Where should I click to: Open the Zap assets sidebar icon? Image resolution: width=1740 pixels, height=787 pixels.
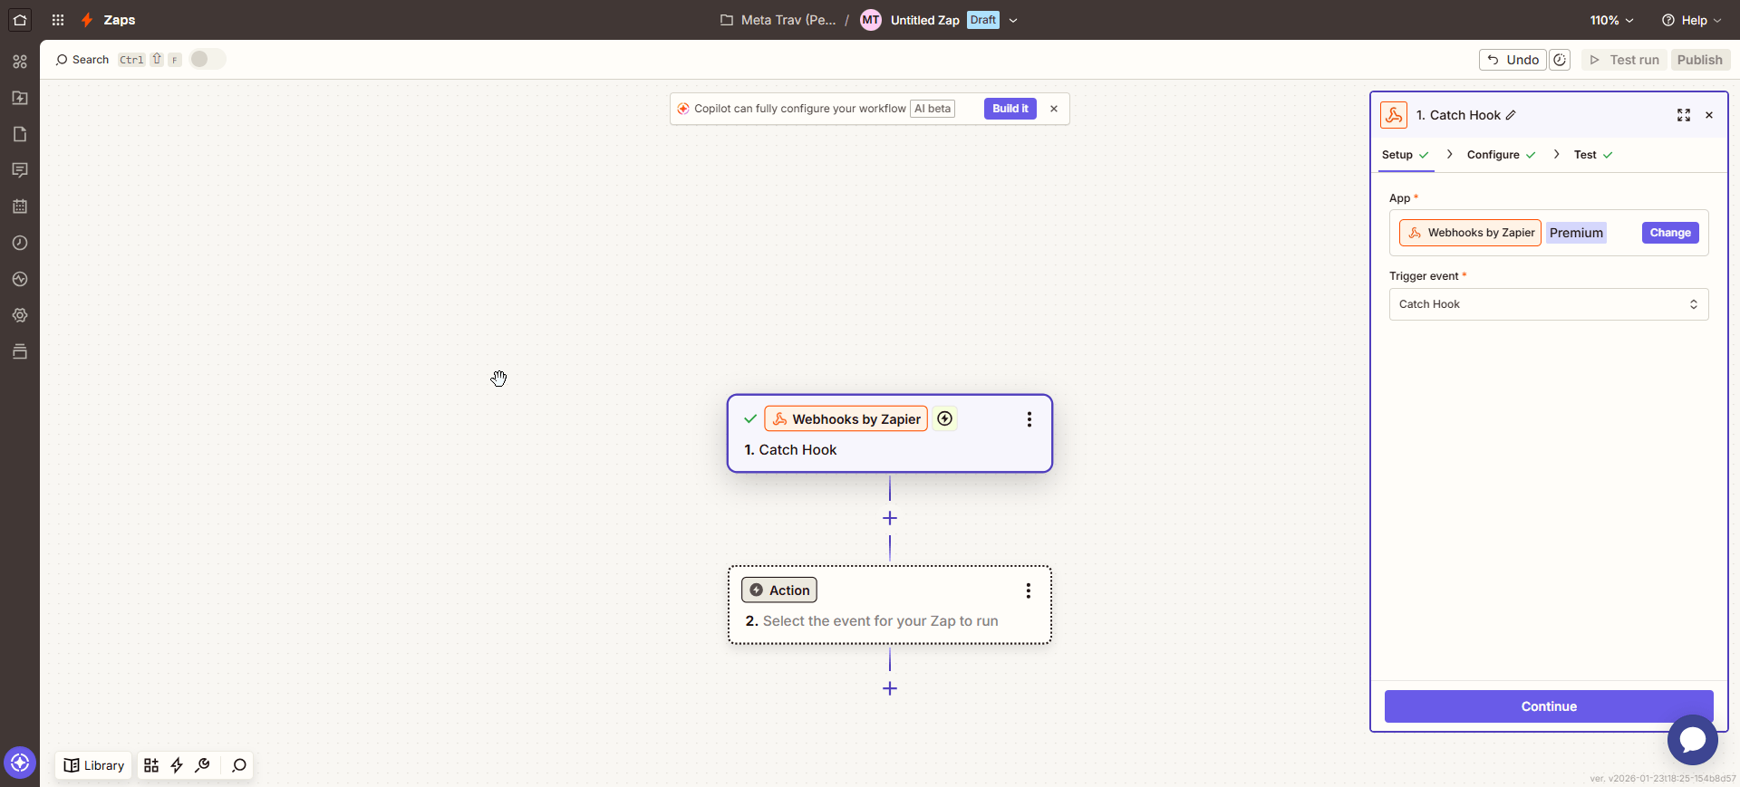20,62
